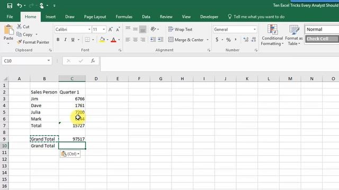This screenshot has height=190, width=339.
Task: Click the Borders icon
Action: pos(87,40)
